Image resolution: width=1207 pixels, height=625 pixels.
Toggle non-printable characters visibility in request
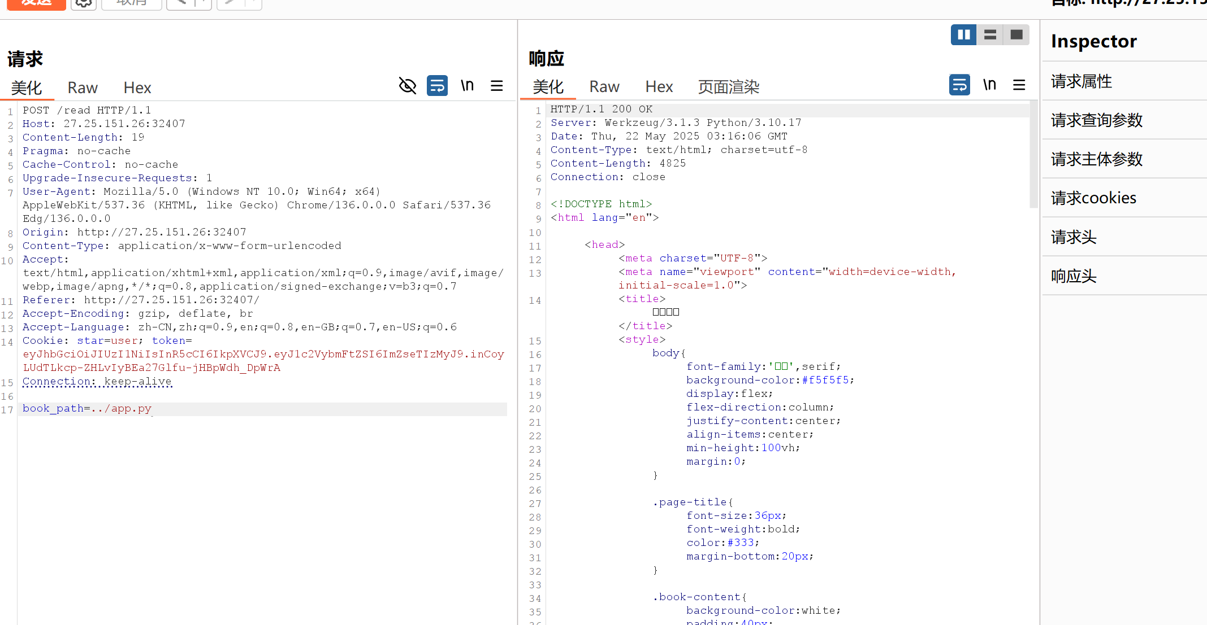[x=407, y=86]
